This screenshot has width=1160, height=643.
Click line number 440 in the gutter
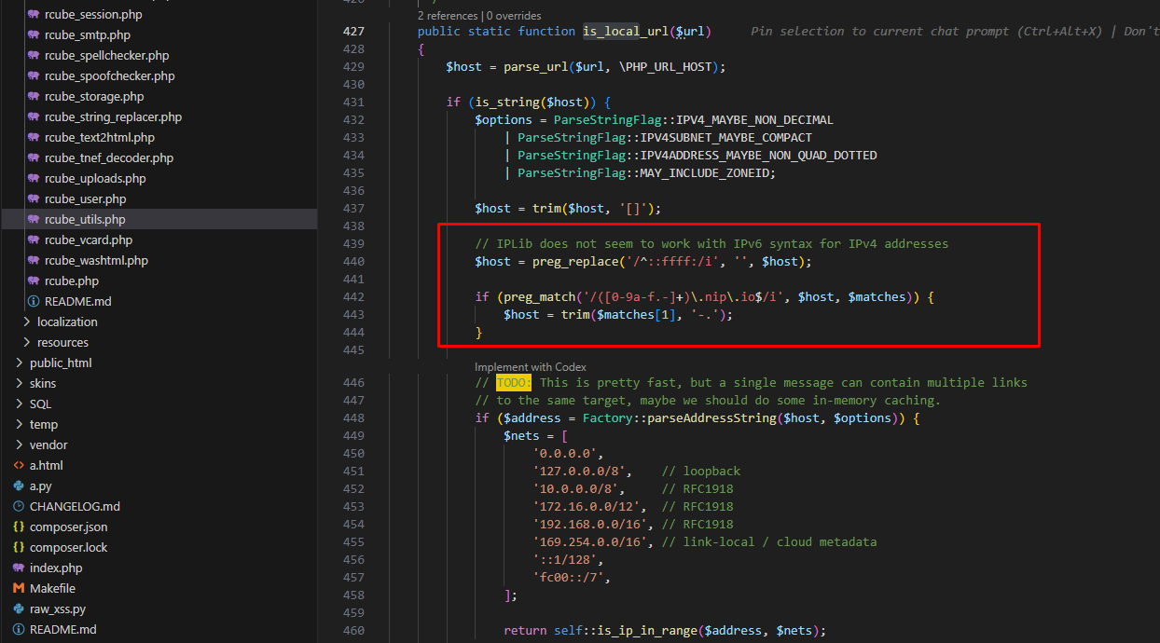pyautogui.click(x=353, y=262)
